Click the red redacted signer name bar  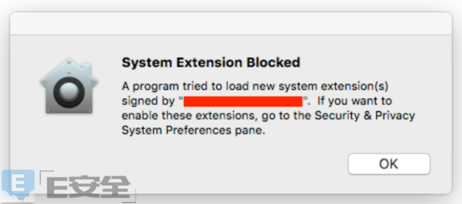[243, 101]
